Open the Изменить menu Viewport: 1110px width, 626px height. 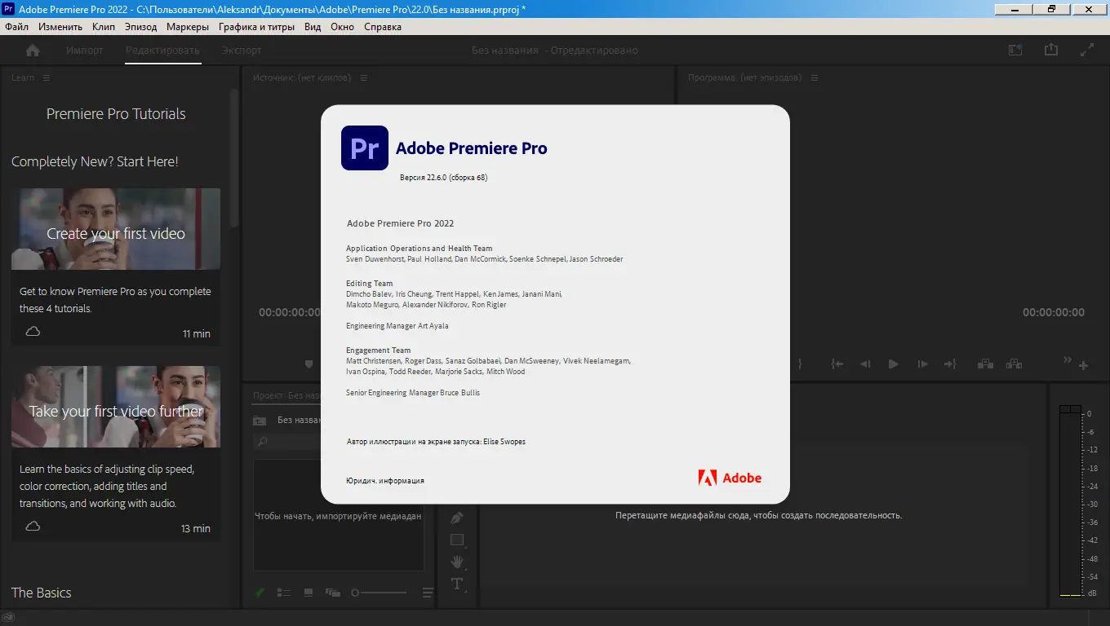tap(60, 27)
